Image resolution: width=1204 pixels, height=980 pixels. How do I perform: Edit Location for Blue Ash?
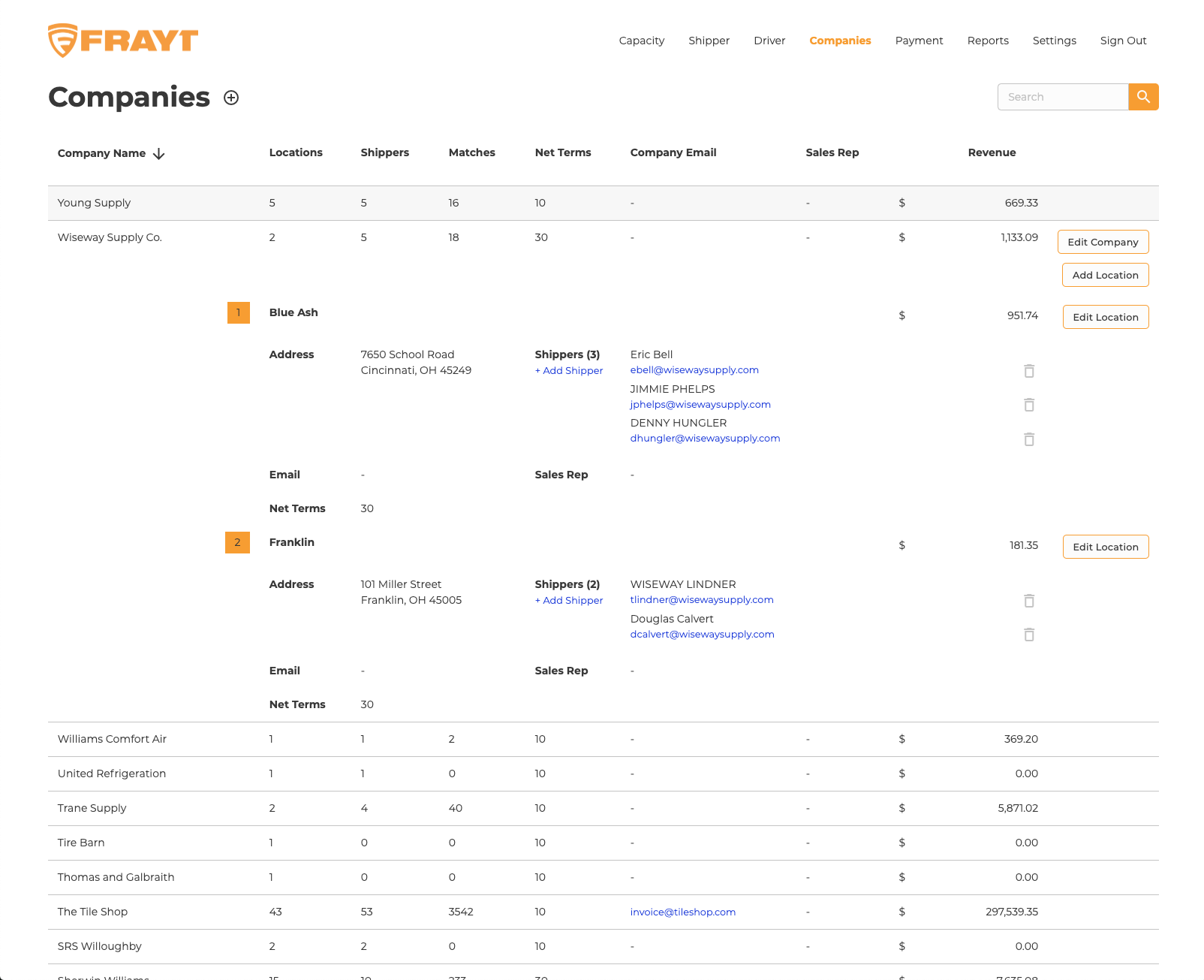1105,317
